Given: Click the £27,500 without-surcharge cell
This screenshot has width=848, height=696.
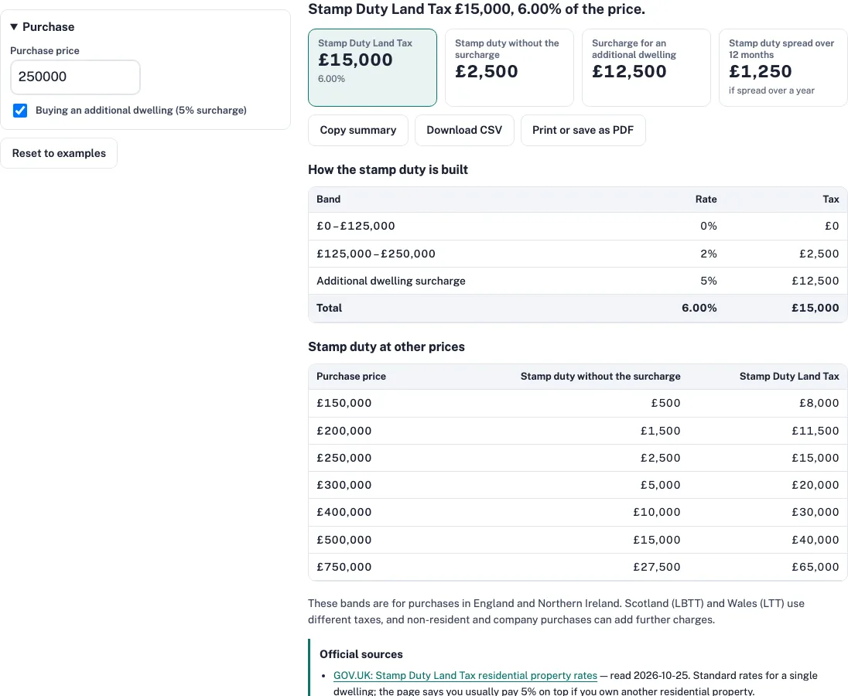Looking at the screenshot, I should point(657,568).
